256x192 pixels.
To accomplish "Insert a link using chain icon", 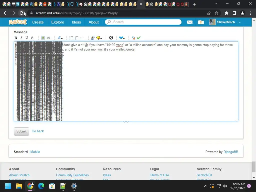I will (x=48, y=38).
